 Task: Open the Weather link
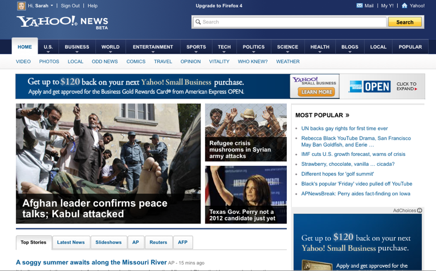(288, 62)
